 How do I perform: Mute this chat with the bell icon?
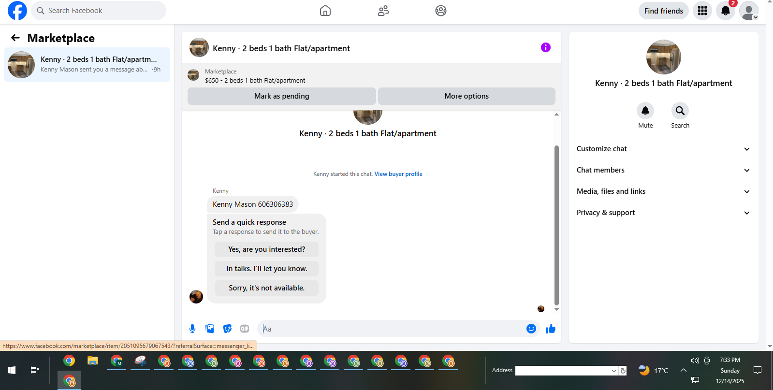[x=645, y=111]
